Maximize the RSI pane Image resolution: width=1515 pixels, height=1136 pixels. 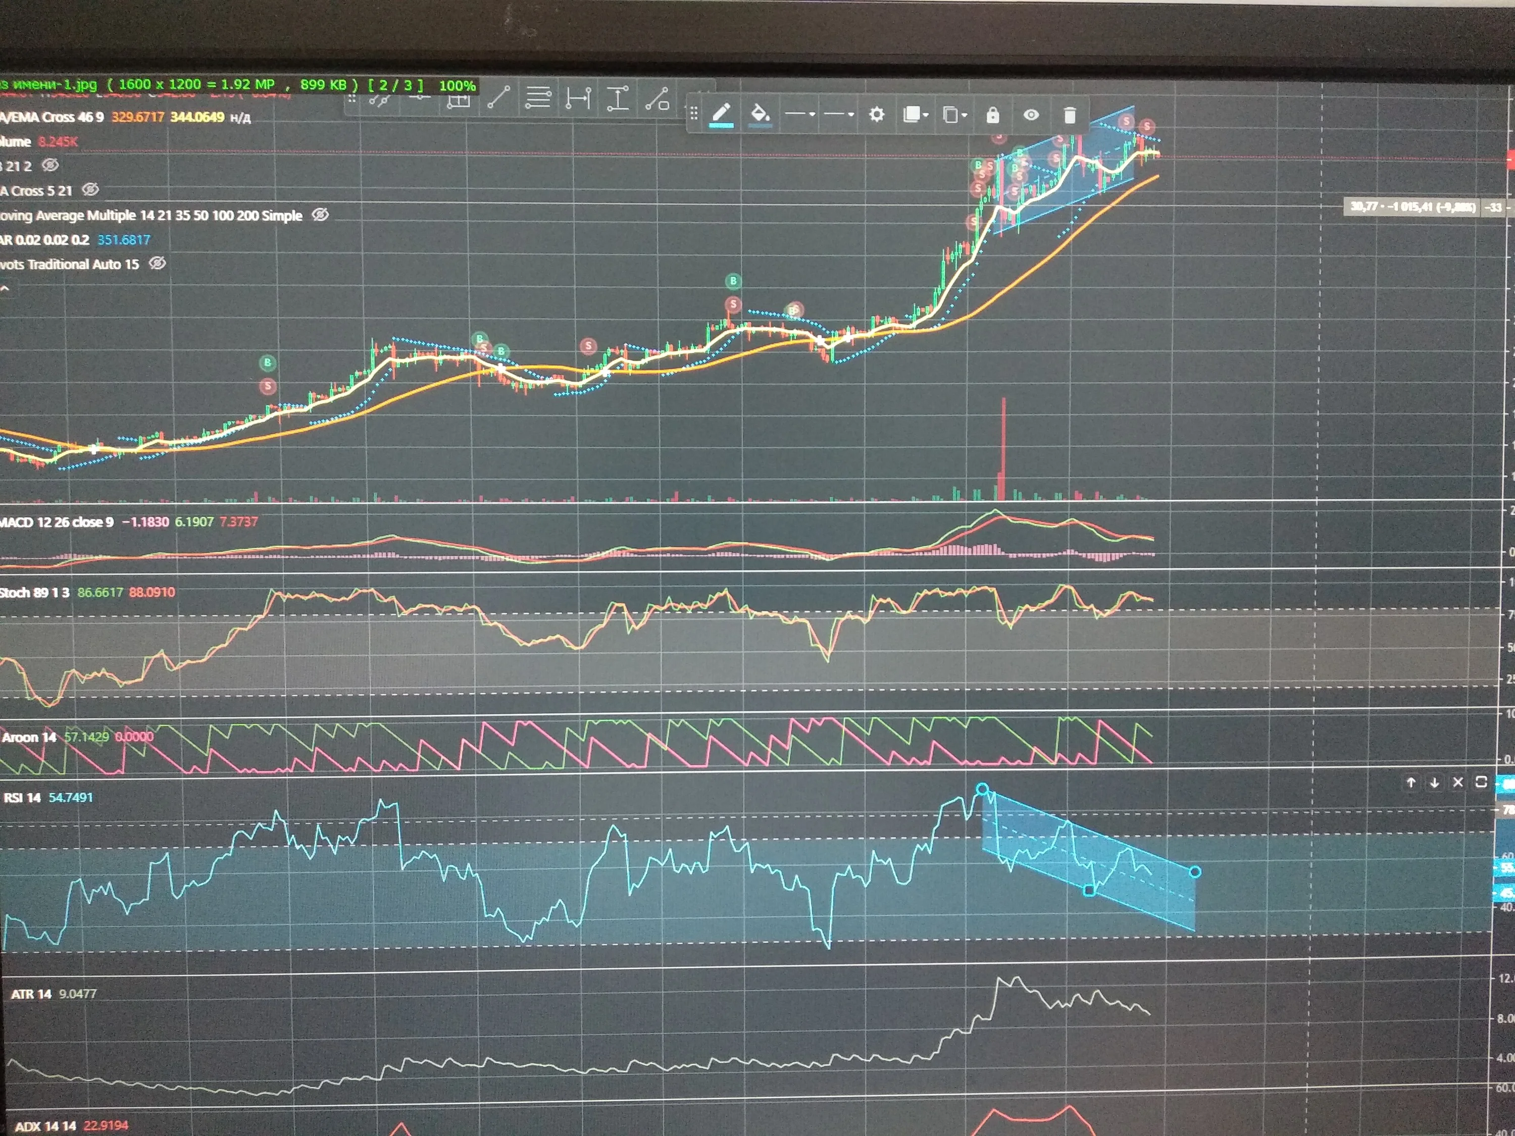click(x=1481, y=783)
